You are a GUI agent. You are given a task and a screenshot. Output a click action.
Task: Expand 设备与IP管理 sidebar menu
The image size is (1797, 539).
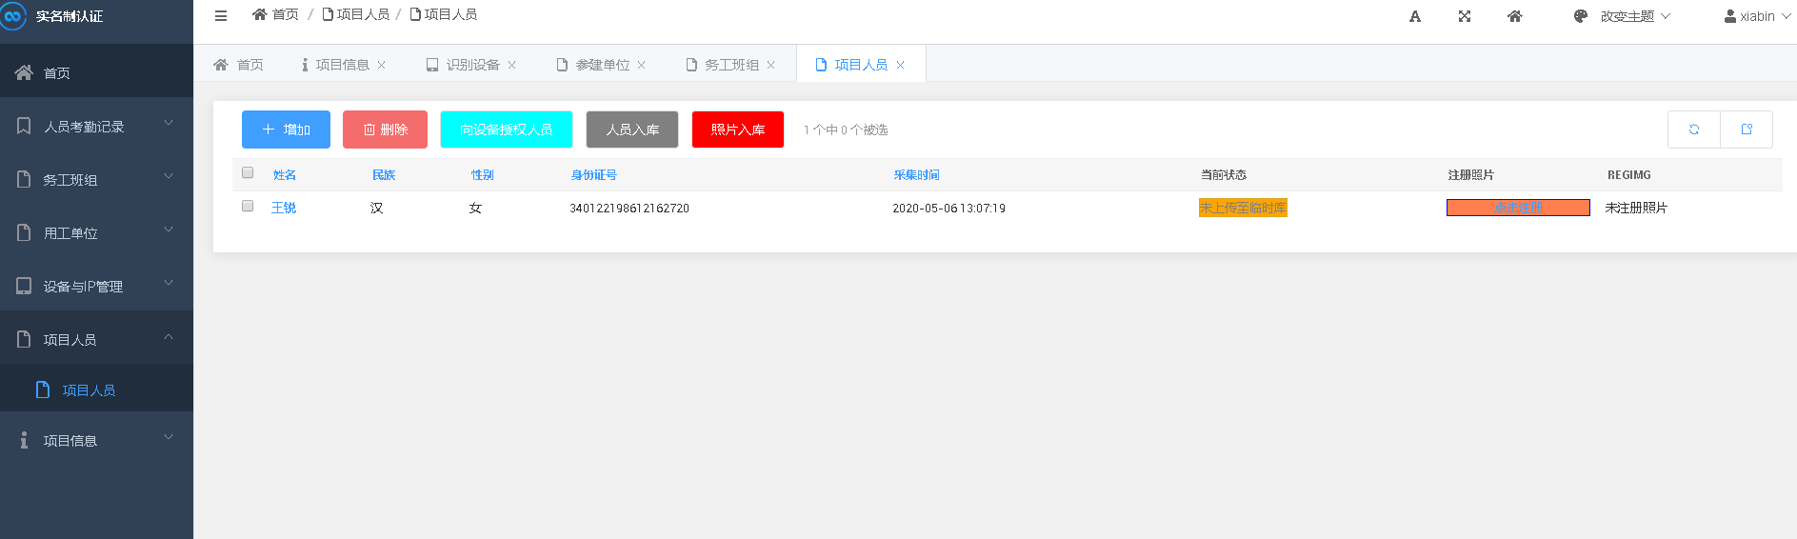coord(95,287)
